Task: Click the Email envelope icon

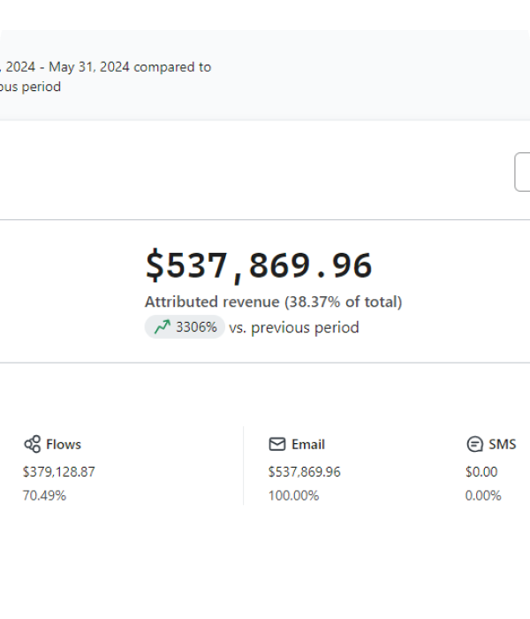Action: tap(277, 444)
